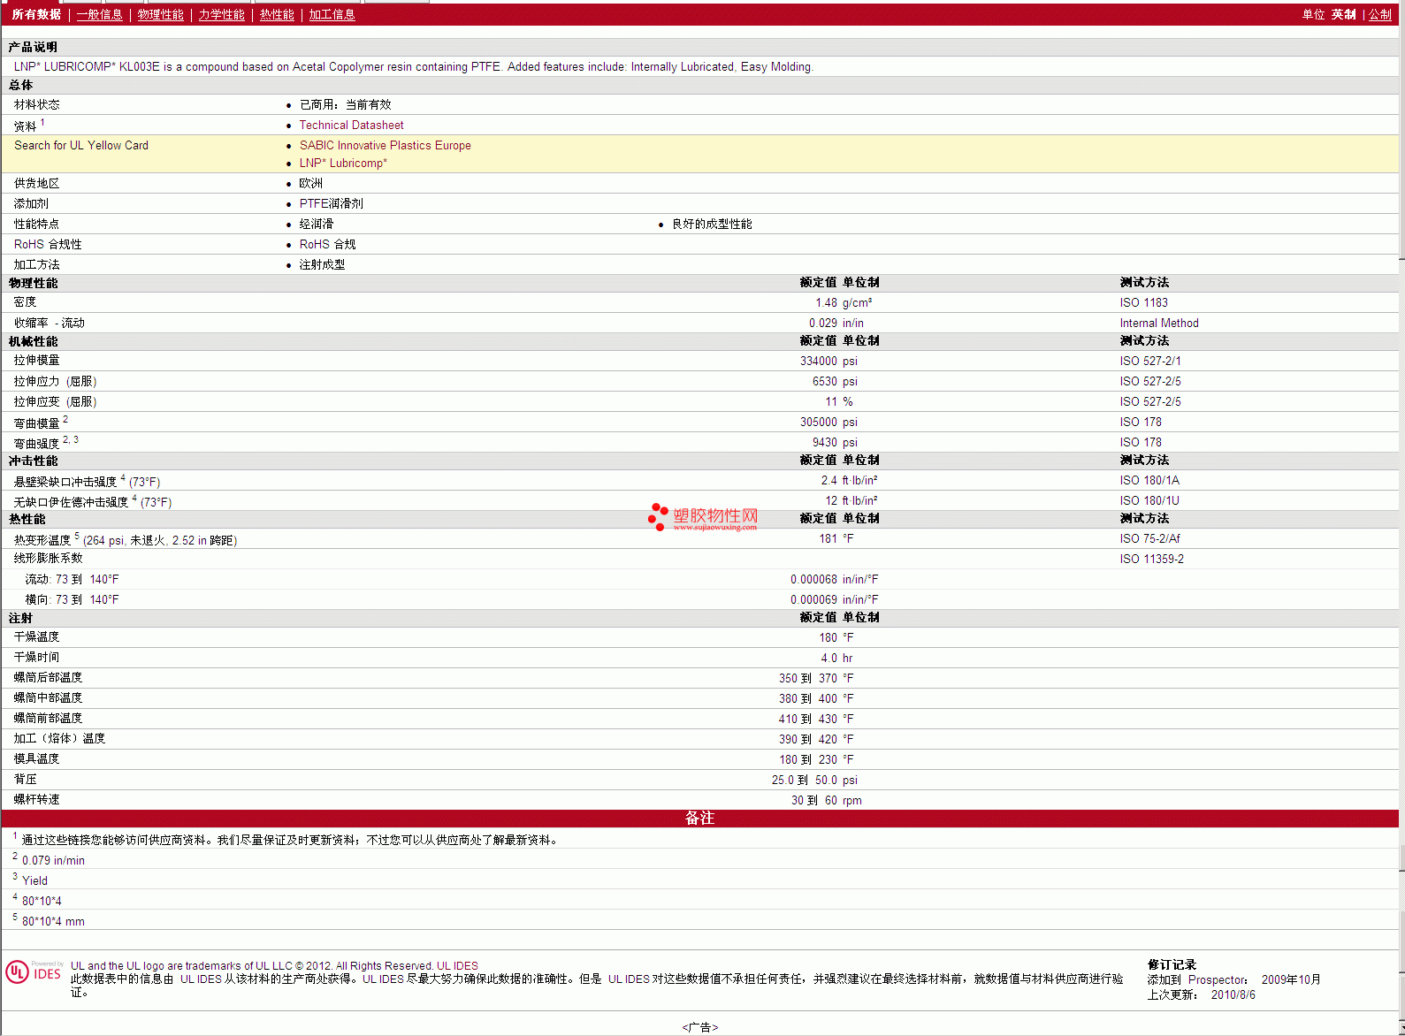Open the 加工信息 tab
Image resolution: width=1405 pixels, height=1036 pixels.
pyautogui.click(x=332, y=14)
